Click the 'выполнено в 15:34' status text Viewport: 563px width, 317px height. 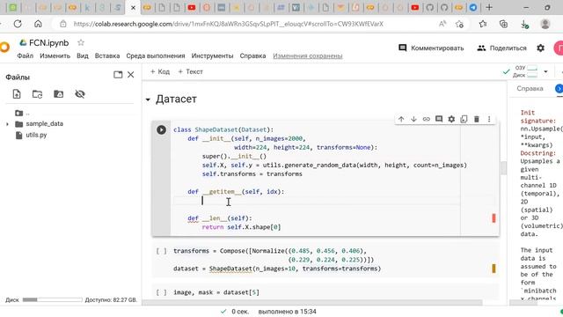(288, 312)
